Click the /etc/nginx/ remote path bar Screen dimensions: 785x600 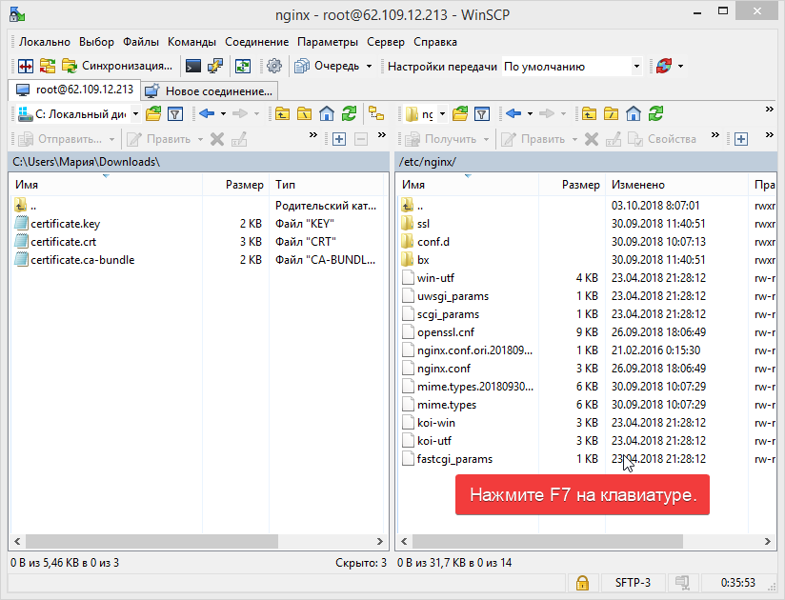pyautogui.click(x=586, y=162)
